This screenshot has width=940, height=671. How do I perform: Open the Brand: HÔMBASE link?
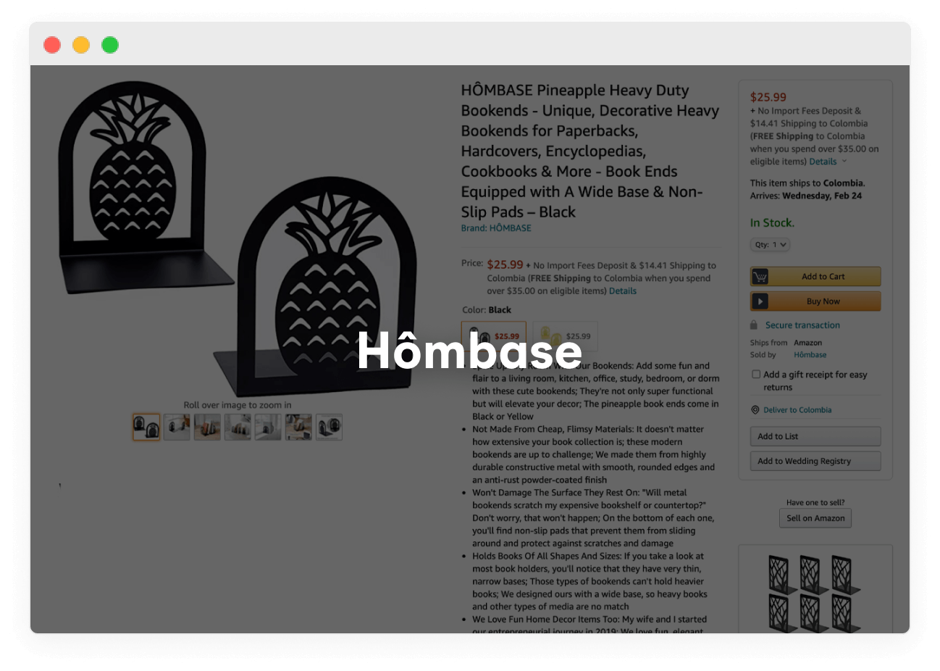tap(496, 228)
